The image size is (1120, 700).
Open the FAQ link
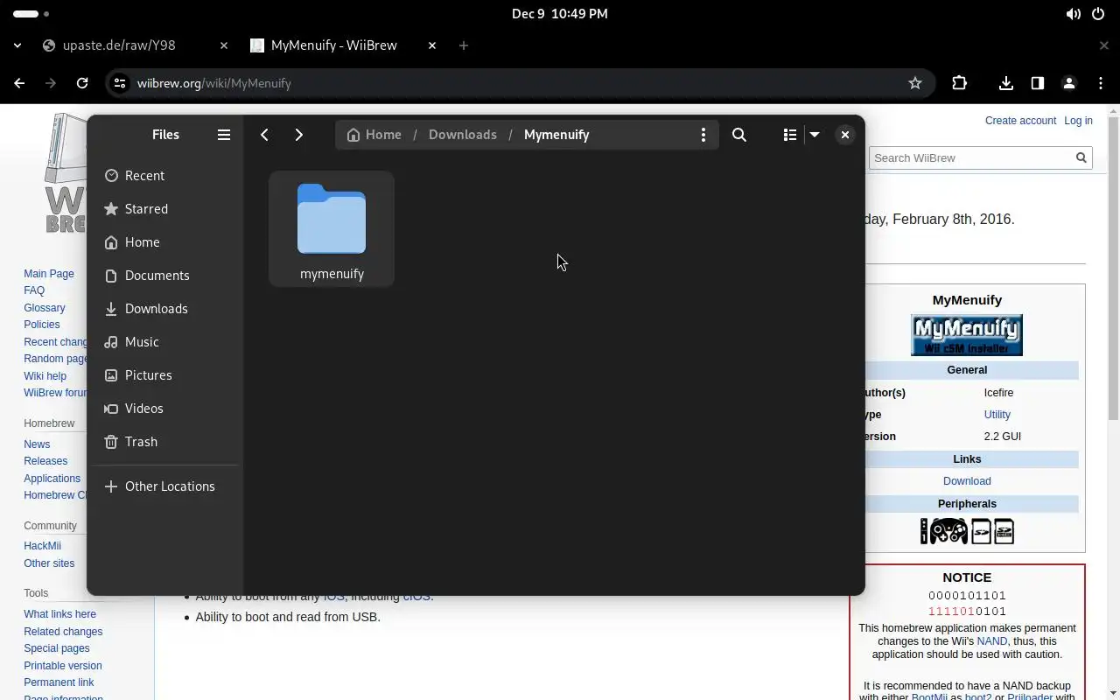[x=34, y=290]
